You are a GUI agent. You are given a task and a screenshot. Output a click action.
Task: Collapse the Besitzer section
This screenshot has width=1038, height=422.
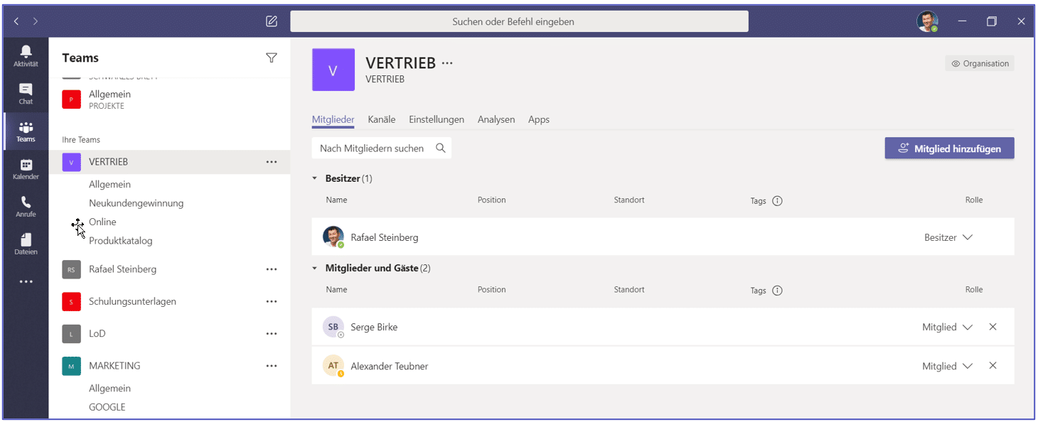315,179
